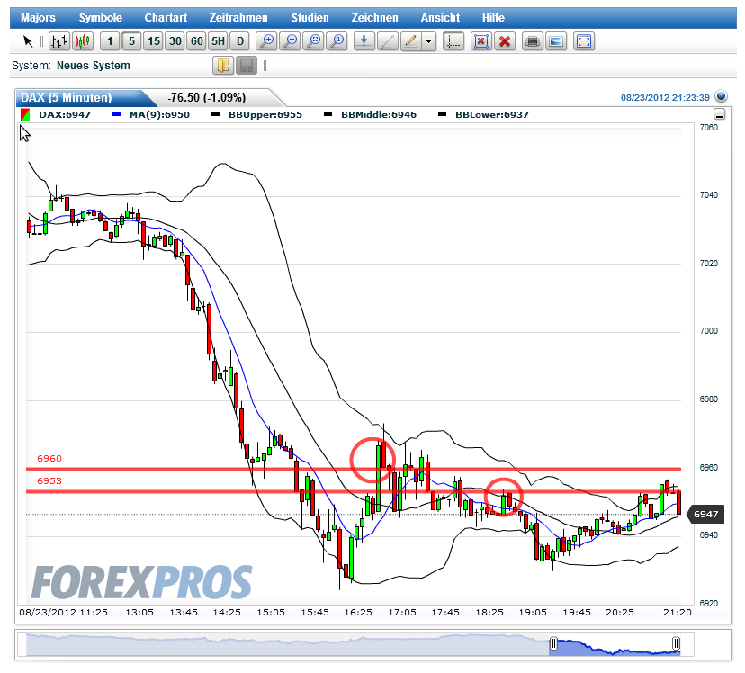Open the Studien menu
The image size is (745, 673).
(310, 18)
